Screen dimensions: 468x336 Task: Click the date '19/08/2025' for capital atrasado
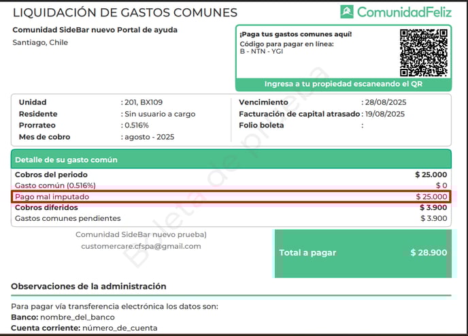click(x=385, y=114)
